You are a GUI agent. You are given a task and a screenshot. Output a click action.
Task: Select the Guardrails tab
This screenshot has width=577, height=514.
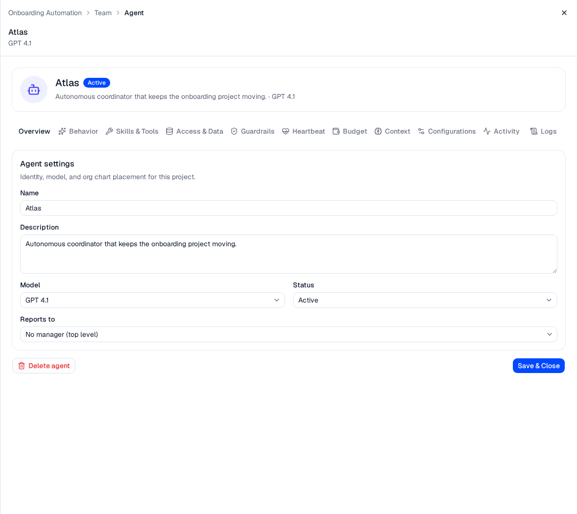[252, 131]
